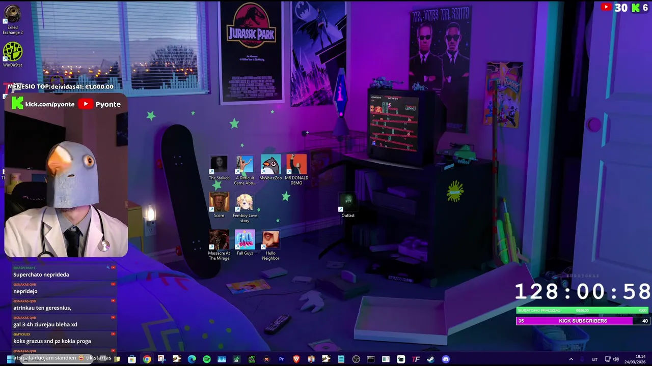The width and height of the screenshot is (652, 366).
Task: Launch Brave browser from the taskbar
Action: (296, 359)
